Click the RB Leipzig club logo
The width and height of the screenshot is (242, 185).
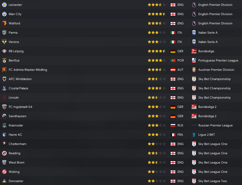point(4,51)
